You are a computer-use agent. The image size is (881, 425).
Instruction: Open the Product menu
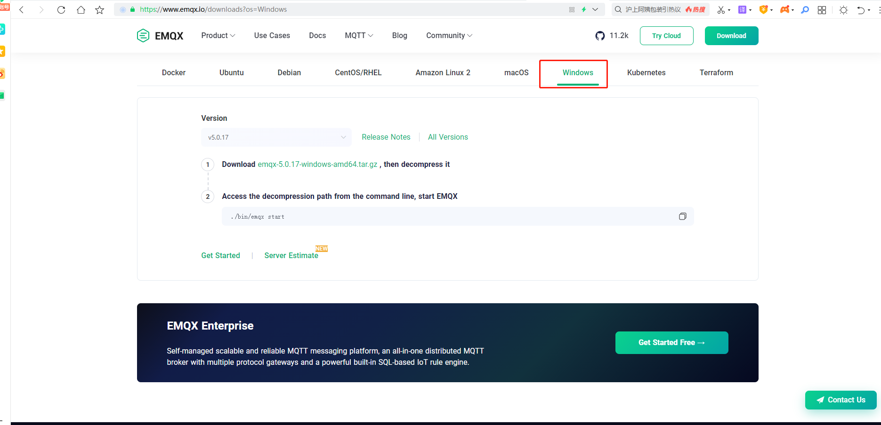[218, 36]
